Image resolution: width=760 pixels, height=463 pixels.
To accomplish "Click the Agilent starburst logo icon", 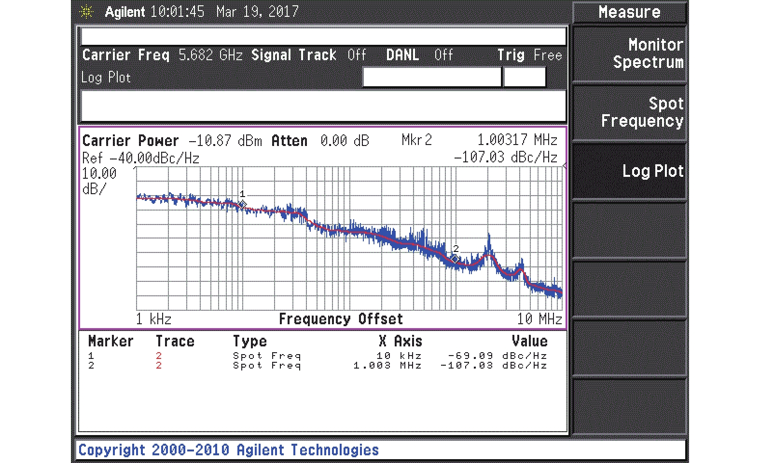I will coord(87,12).
